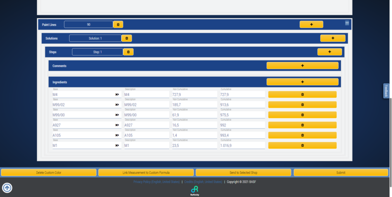Click Link Measurement to Custom Formula
The height and width of the screenshot is (197, 392).
(146, 172)
